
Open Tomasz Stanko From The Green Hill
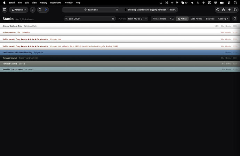[x=120, y=58]
